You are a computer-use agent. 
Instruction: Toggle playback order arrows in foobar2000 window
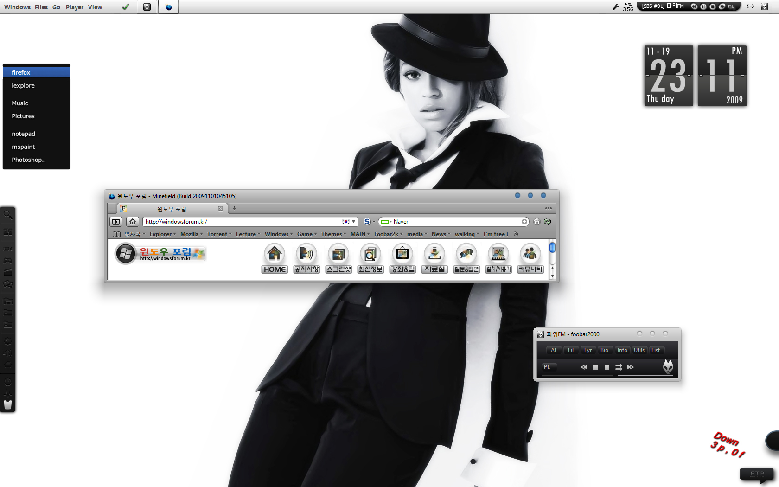pos(619,367)
